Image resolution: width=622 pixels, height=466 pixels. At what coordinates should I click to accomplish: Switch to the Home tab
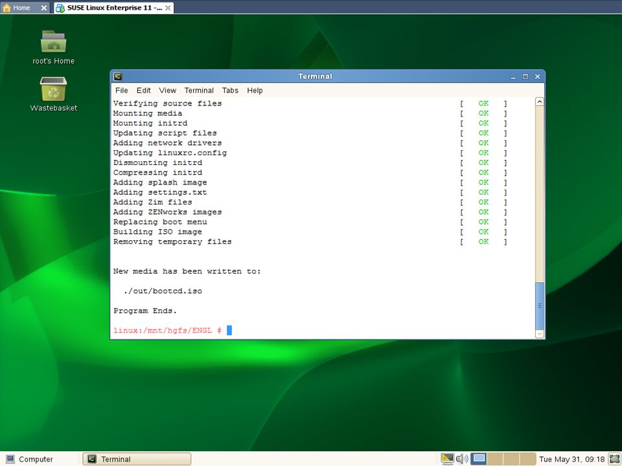25,8
